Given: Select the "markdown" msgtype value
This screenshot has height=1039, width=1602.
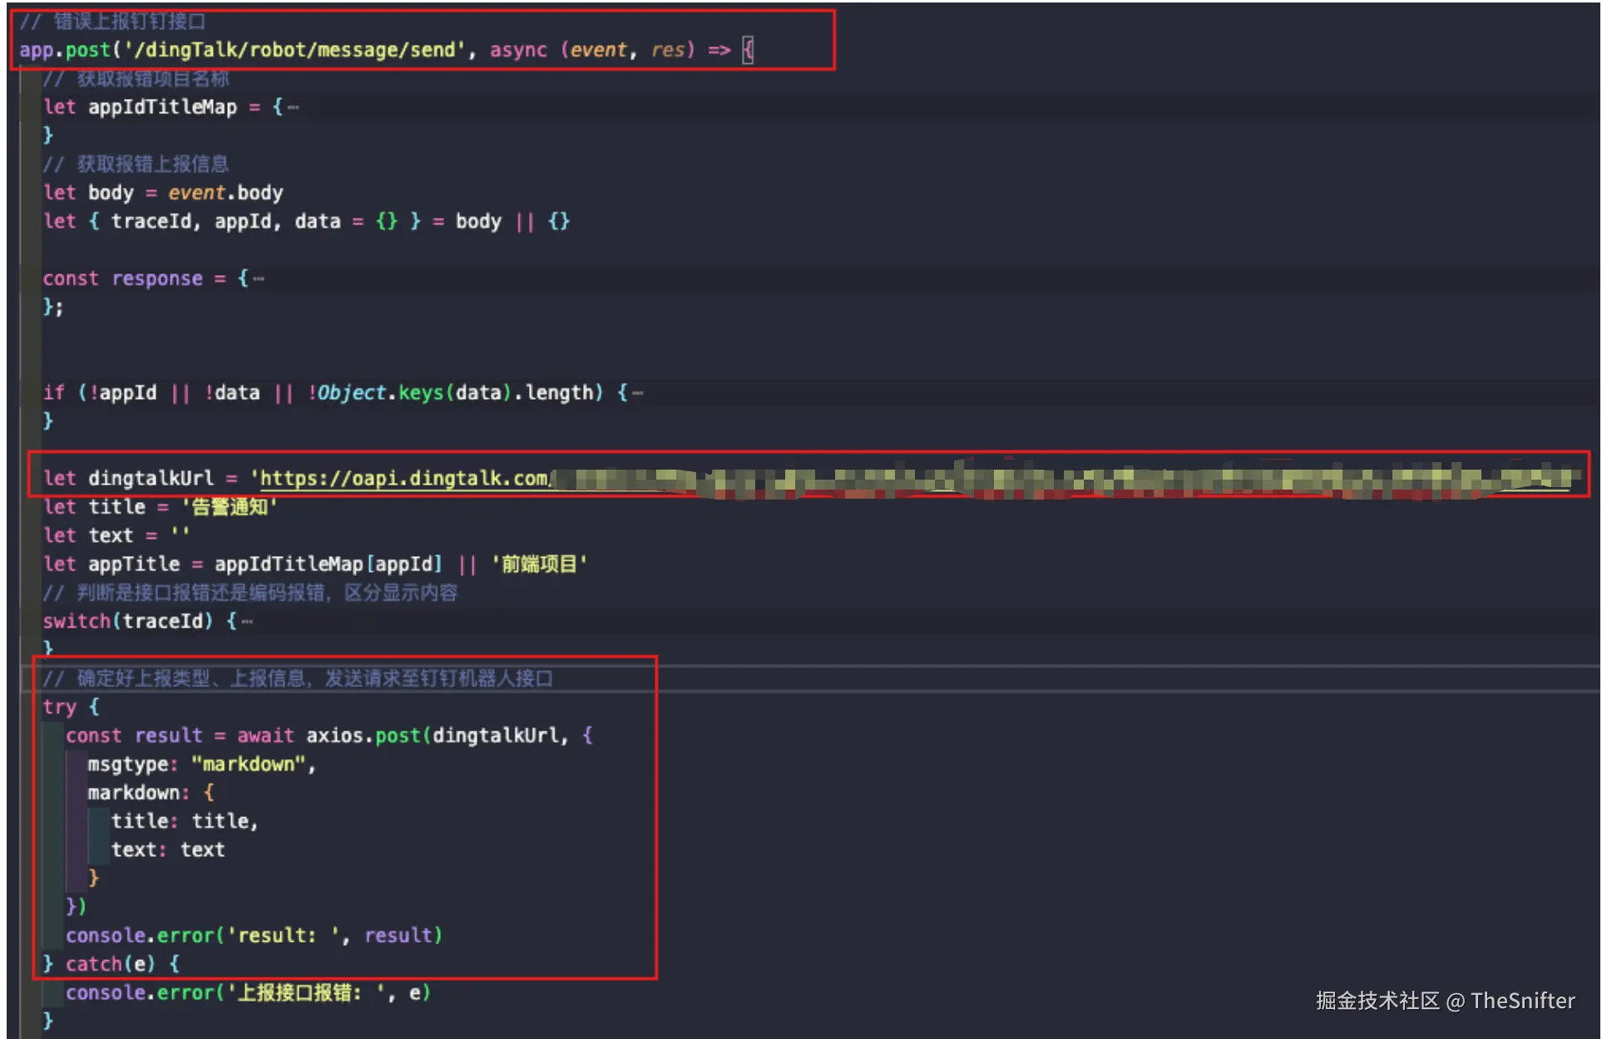Looking at the screenshot, I should coord(249,765).
